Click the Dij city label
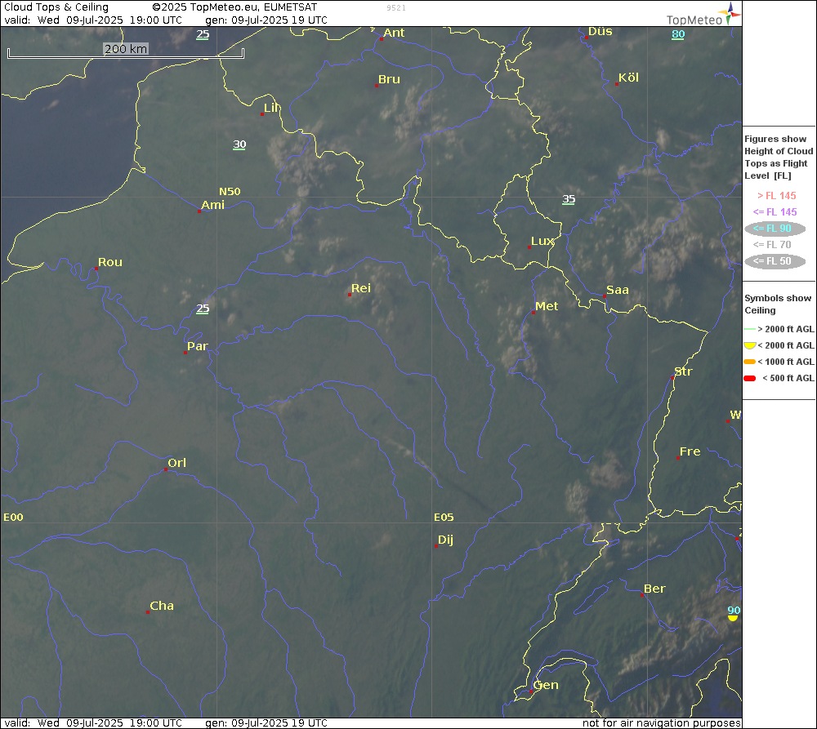The height and width of the screenshot is (729, 817). pyautogui.click(x=445, y=540)
